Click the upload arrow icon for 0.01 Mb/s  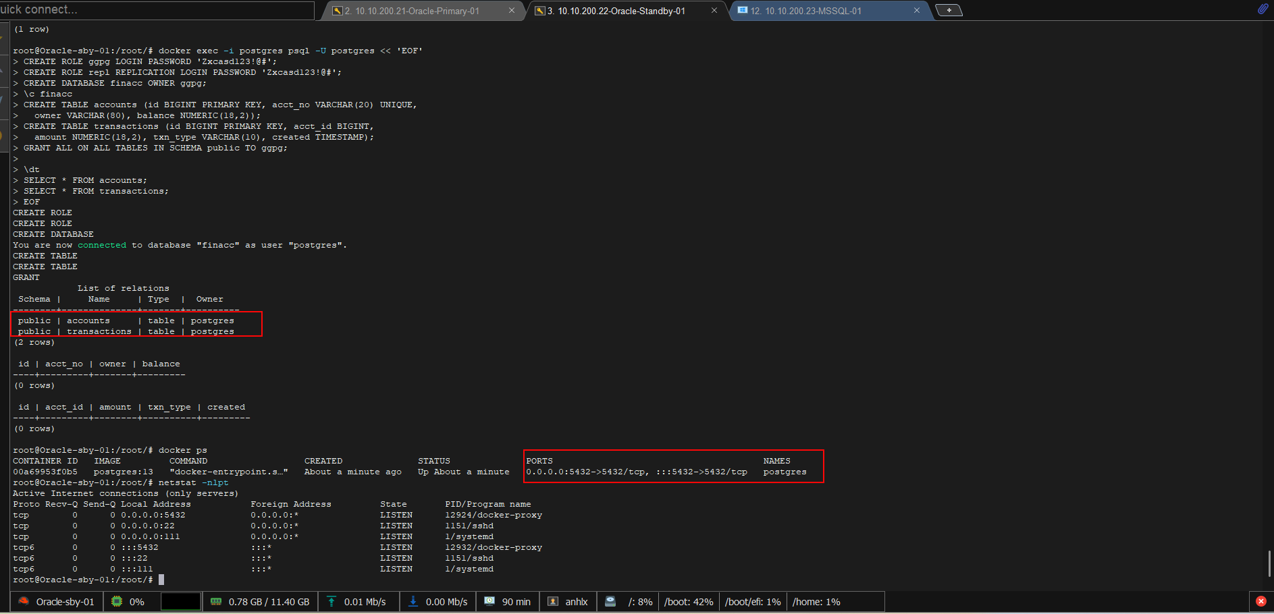(331, 601)
